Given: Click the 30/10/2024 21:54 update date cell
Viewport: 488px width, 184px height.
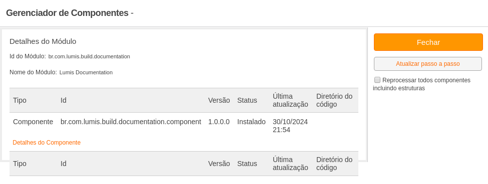Looking at the screenshot, I should 290,126.
